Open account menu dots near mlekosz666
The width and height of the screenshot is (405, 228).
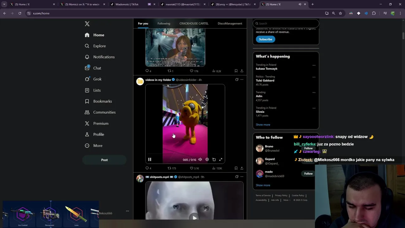128,211
